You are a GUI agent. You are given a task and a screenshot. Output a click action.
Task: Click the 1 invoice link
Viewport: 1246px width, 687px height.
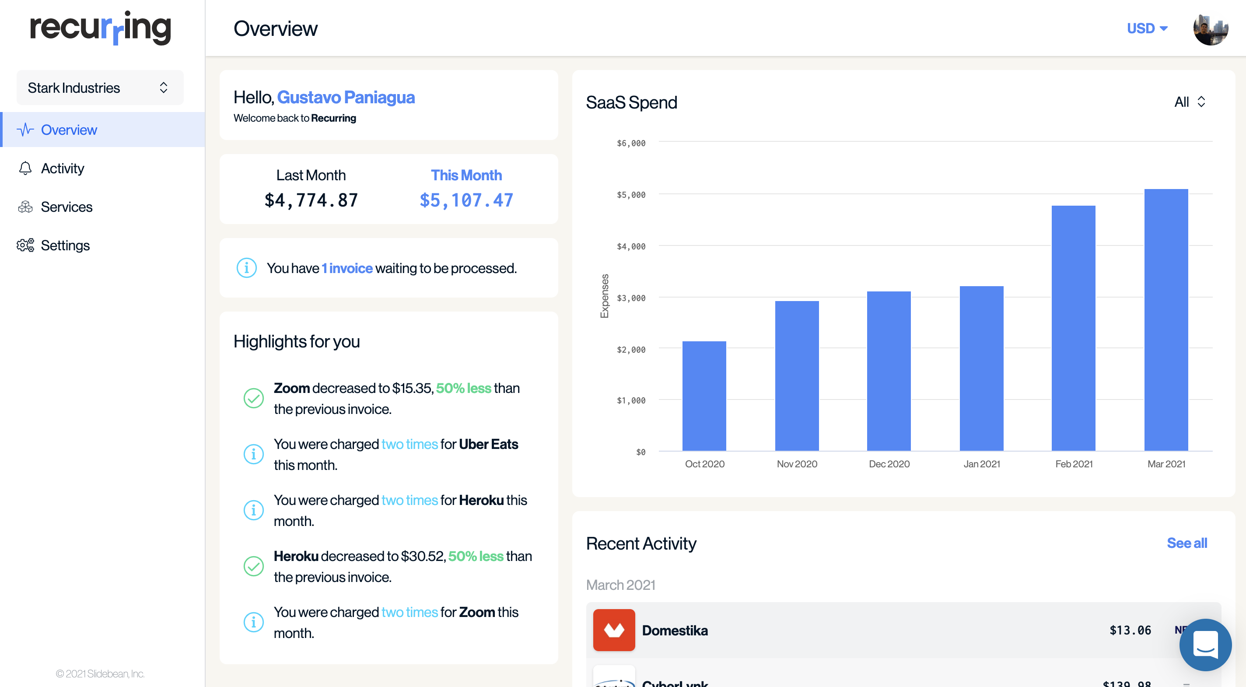click(x=346, y=267)
